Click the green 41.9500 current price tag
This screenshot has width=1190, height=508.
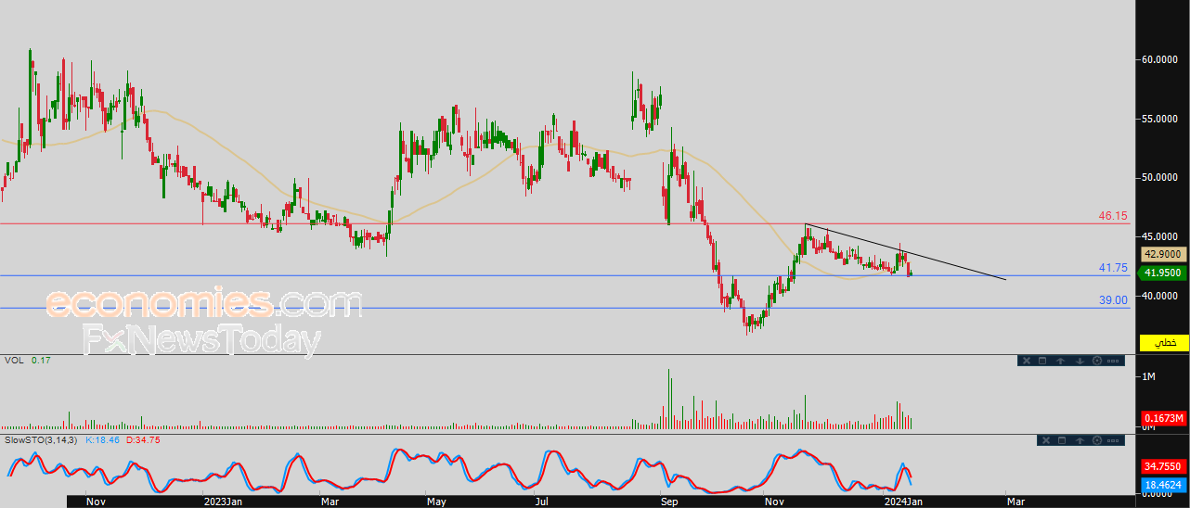coord(1162,273)
